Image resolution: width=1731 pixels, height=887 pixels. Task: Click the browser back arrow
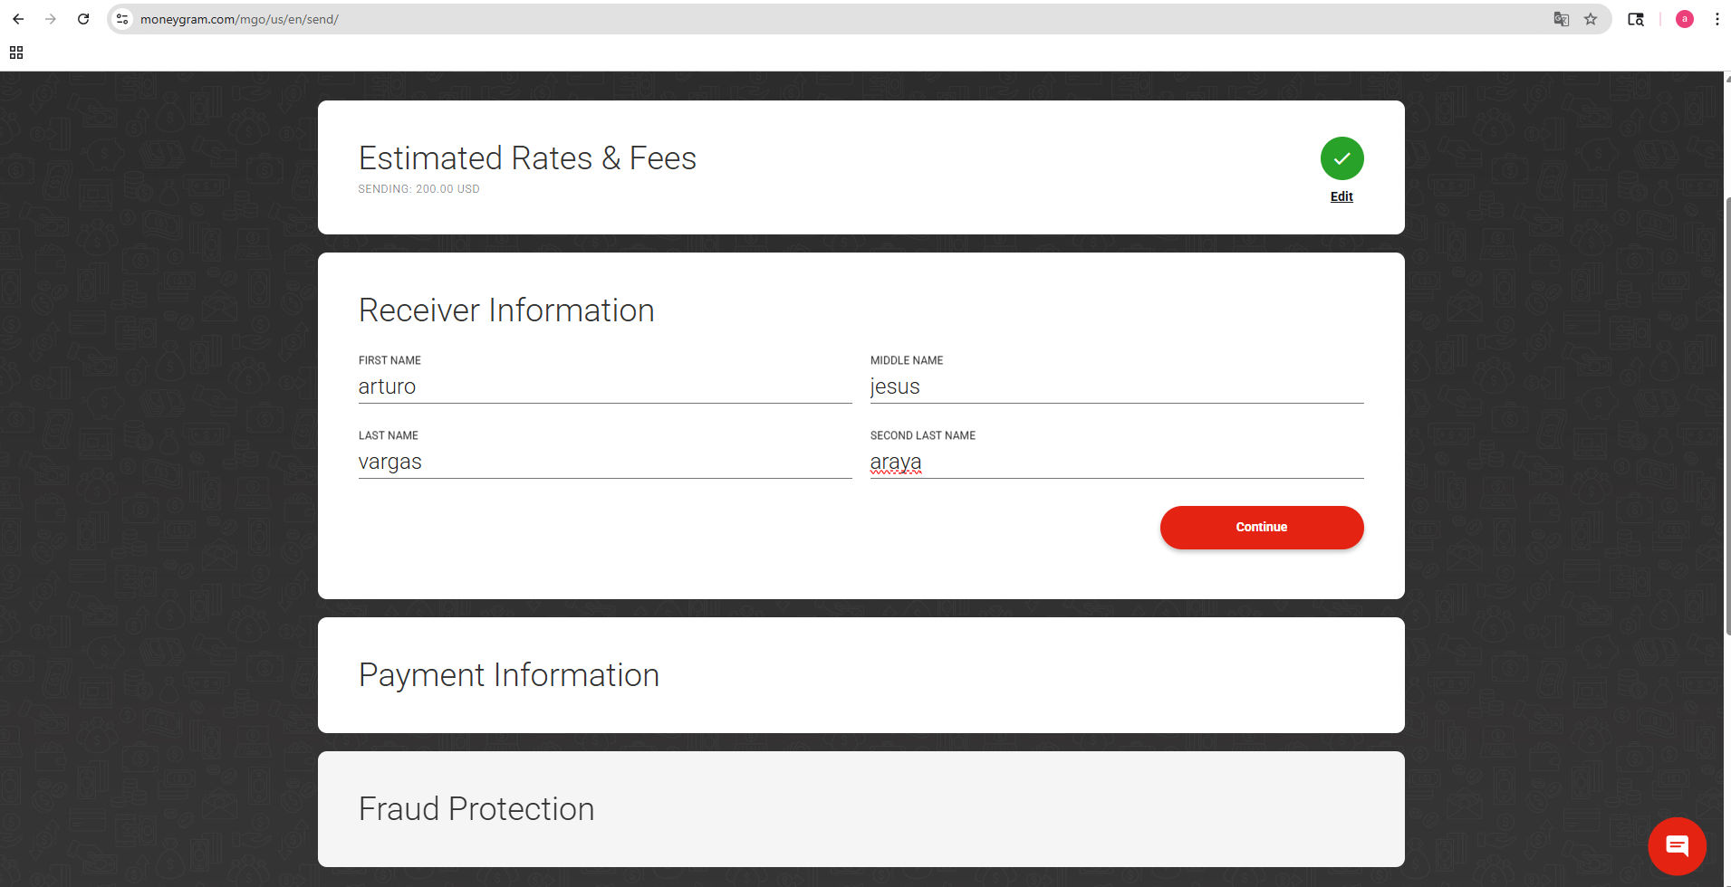[18, 19]
